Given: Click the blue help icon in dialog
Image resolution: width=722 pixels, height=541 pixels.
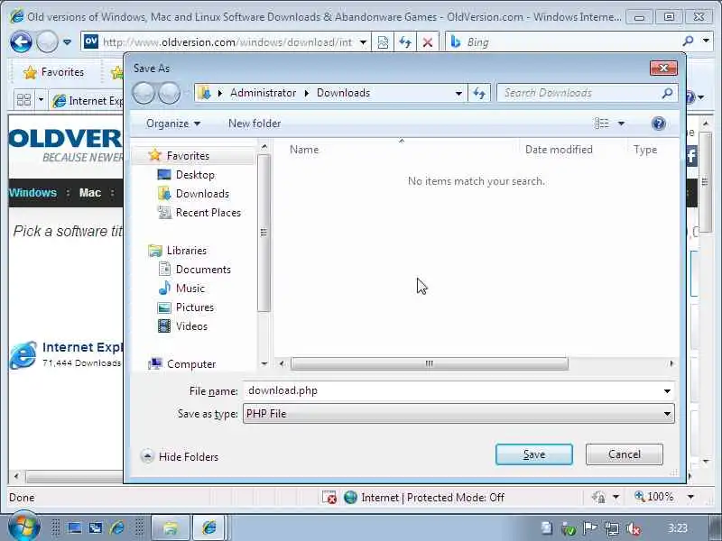Looking at the screenshot, I should pos(659,124).
